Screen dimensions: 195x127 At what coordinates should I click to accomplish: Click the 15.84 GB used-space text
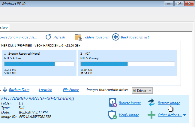(x=86, y=70)
